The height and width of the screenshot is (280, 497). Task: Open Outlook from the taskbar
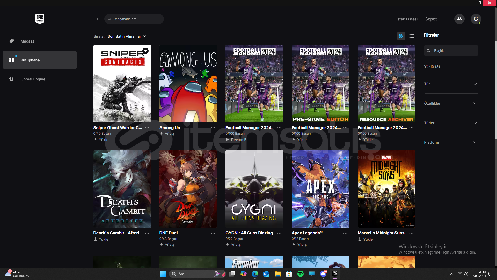pos(266,274)
